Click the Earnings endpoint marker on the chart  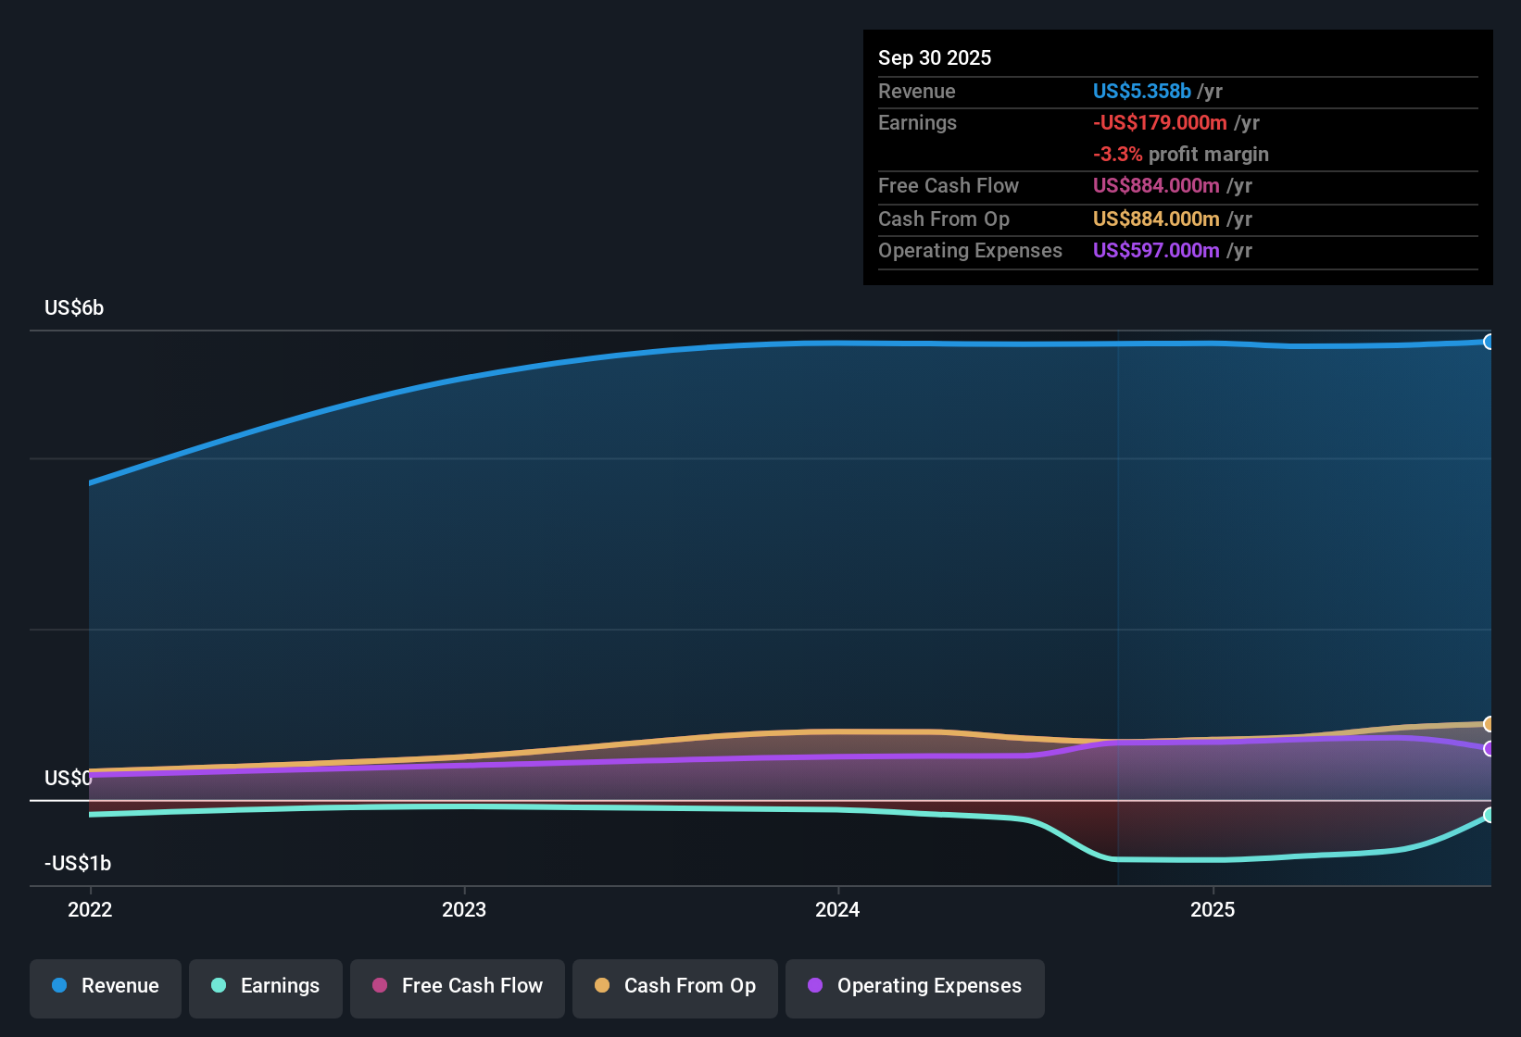pyautogui.click(x=1489, y=815)
